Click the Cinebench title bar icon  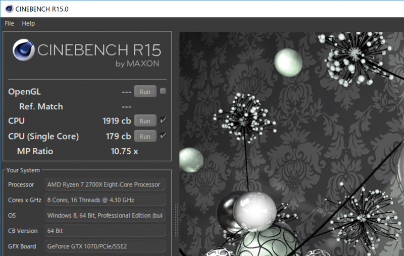tap(9, 9)
